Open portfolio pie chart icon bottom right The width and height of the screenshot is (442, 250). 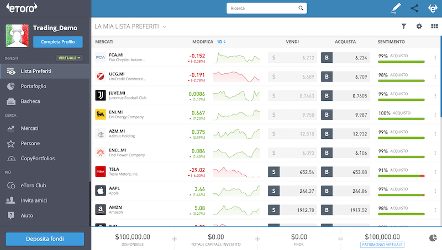(x=433, y=238)
